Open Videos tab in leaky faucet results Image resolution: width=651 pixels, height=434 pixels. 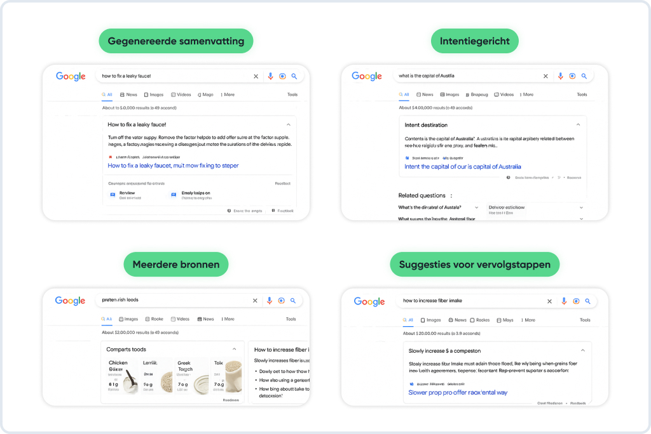pos(181,95)
